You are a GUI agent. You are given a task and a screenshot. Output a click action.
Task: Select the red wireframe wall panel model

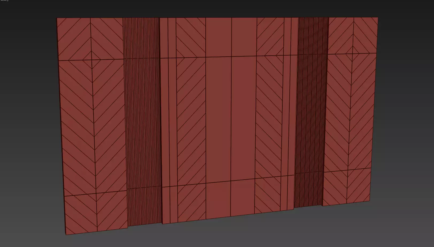pos(217,126)
